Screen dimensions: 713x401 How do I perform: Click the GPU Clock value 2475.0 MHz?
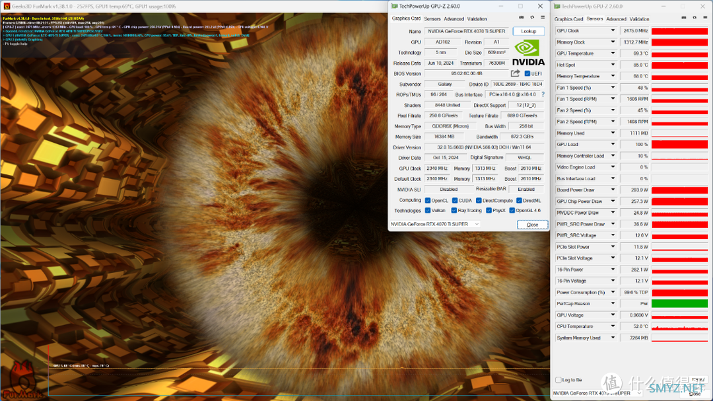[634, 31]
